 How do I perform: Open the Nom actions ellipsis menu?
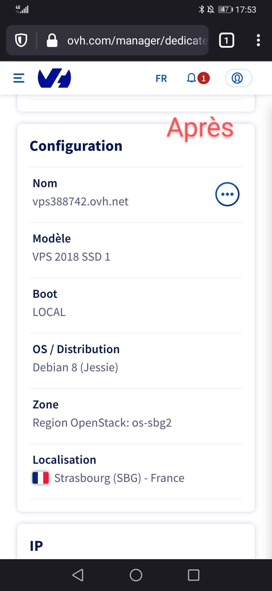[x=227, y=194]
